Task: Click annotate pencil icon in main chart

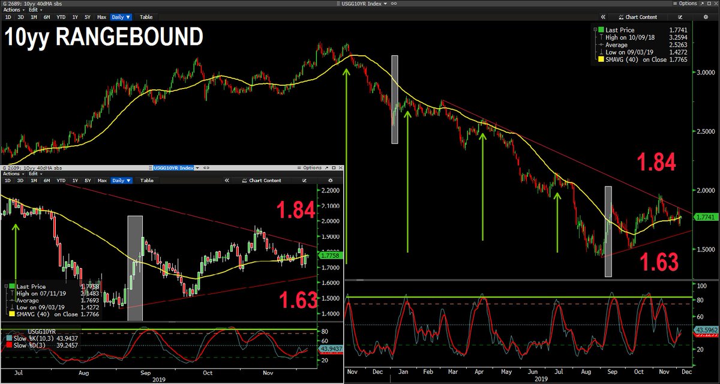Action: tap(680, 17)
